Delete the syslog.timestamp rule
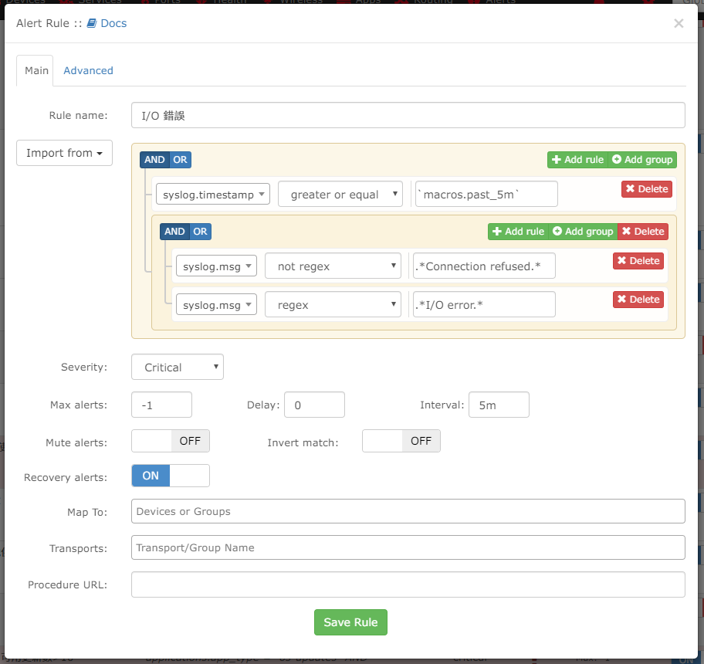The image size is (704, 664). (647, 189)
